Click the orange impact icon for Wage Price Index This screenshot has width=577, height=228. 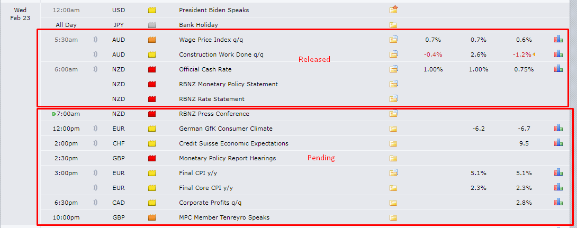coord(151,40)
